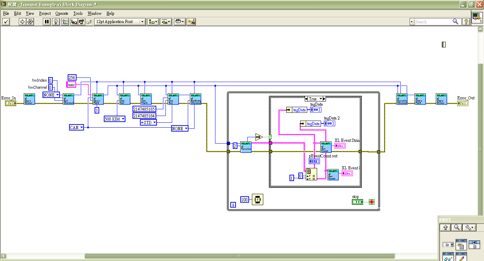The height and width of the screenshot is (261, 484).
Task: Open the XNET palette Customize wrench dropdown
Action: click(470, 228)
